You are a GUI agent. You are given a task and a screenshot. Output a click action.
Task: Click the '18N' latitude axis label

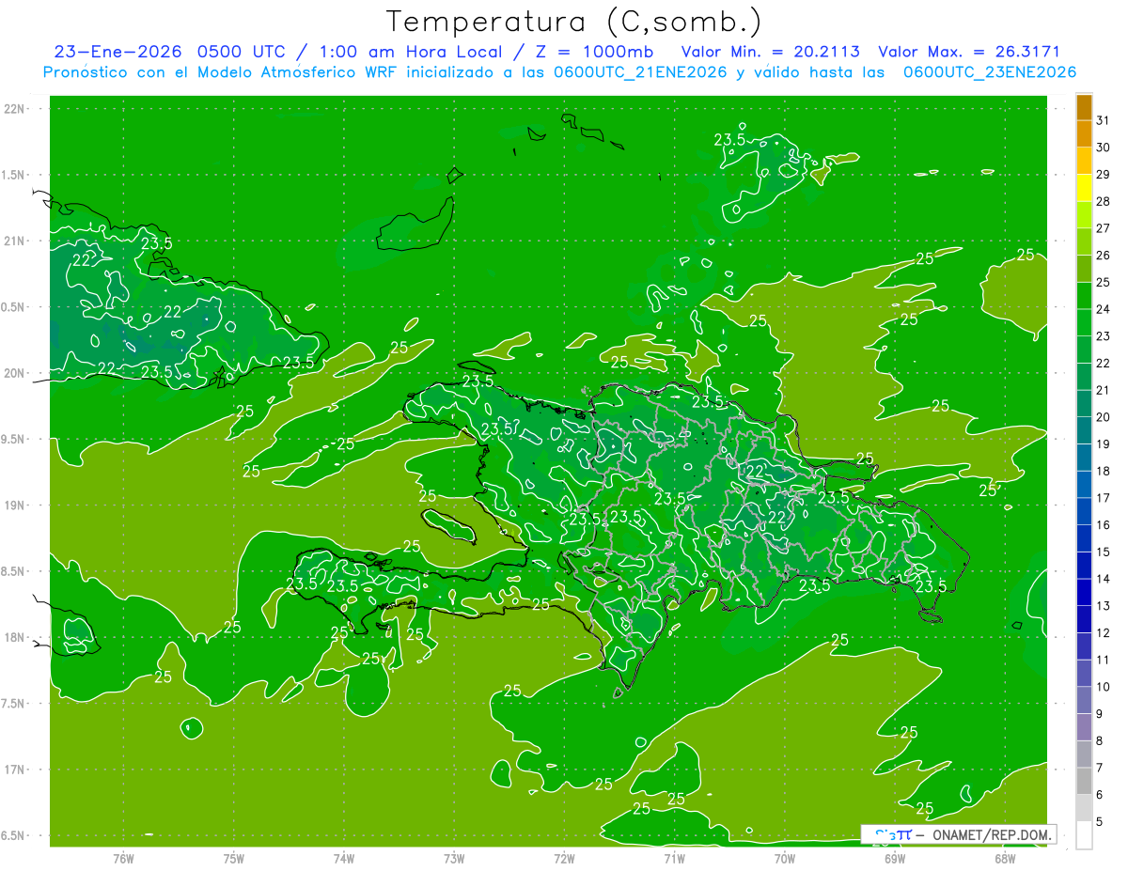tap(13, 638)
